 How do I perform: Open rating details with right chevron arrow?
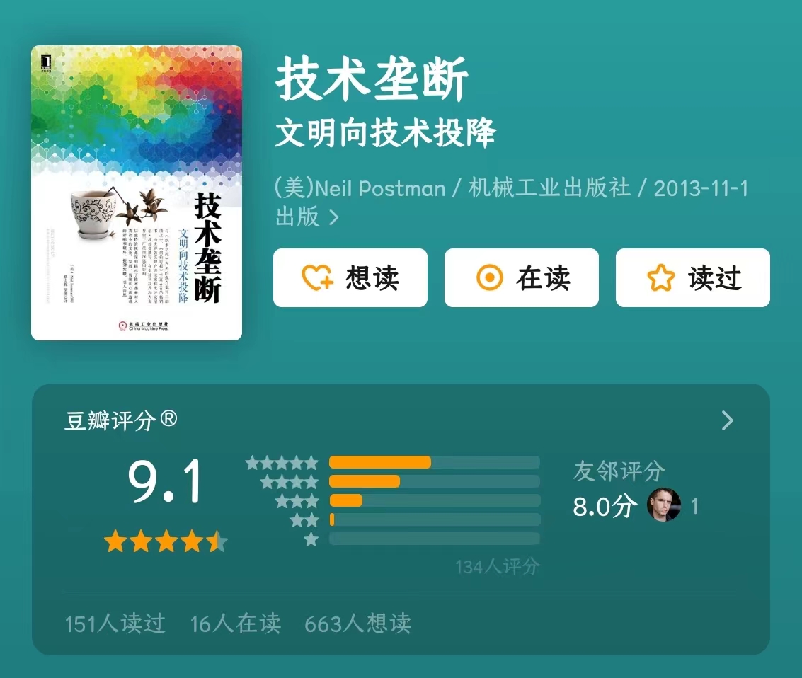(x=728, y=420)
